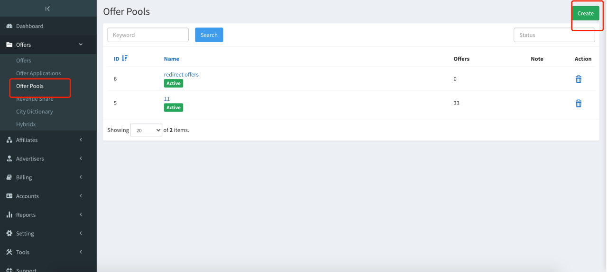This screenshot has width=607, height=272.
Task: Click the Setting gear icon
Action: [9, 233]
